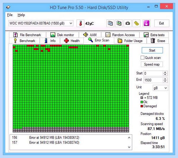The height and width of the screenshot is (158, 178).
Task: Click the 42°C temperature reading
Action: pyautogui.click(x=90, y=24)
